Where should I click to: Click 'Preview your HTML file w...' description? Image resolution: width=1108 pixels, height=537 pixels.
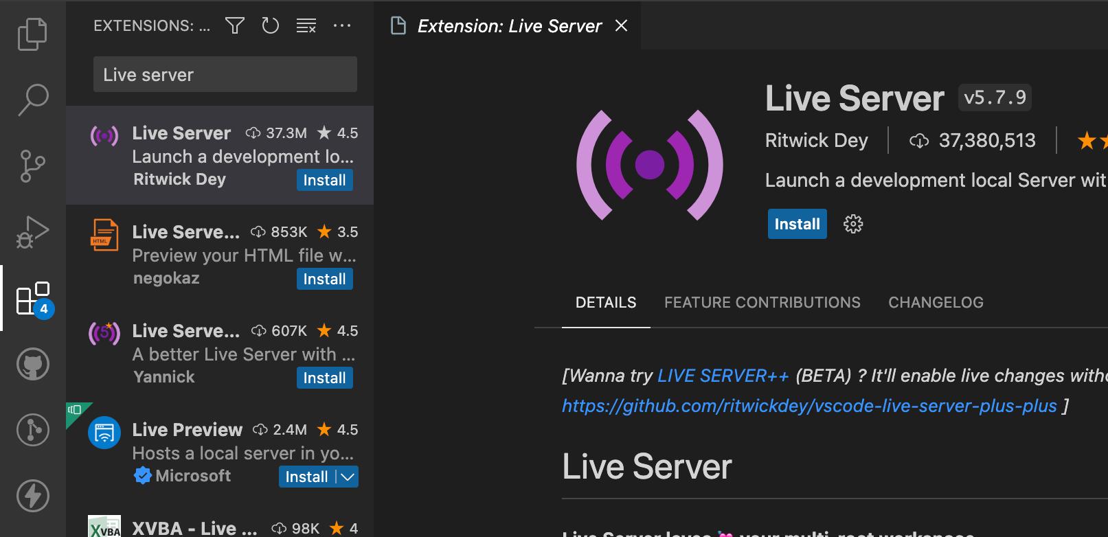tap(244, 255)
